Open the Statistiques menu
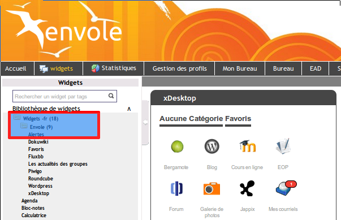The width and height of the screenshot is (341, 220). [x=114, y=68]
